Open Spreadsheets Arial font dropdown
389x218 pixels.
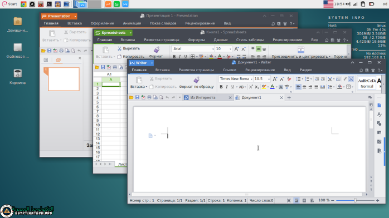pyautogui.click(x=212, y=49)
